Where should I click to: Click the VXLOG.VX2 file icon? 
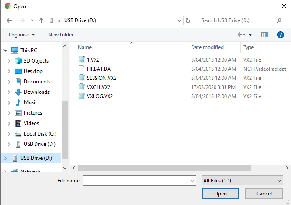point(82,96)
